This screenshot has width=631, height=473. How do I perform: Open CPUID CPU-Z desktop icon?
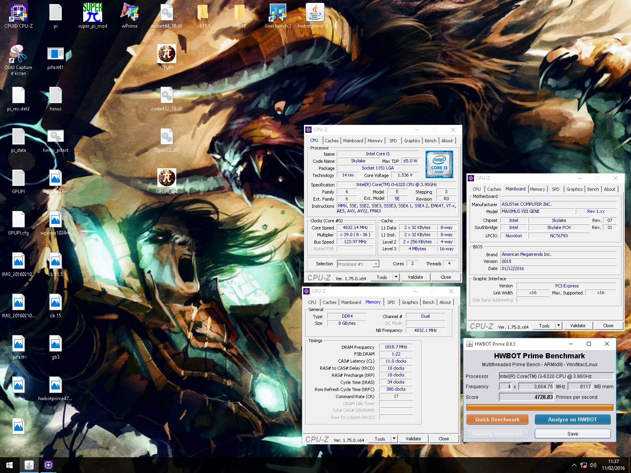[19, 16]
